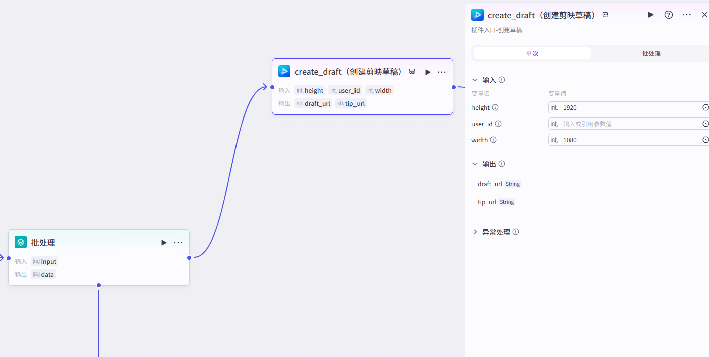Viewport: 709px width, 357px height.
Task: Run the create_draft node from canvas
Action: pos(428,72)
